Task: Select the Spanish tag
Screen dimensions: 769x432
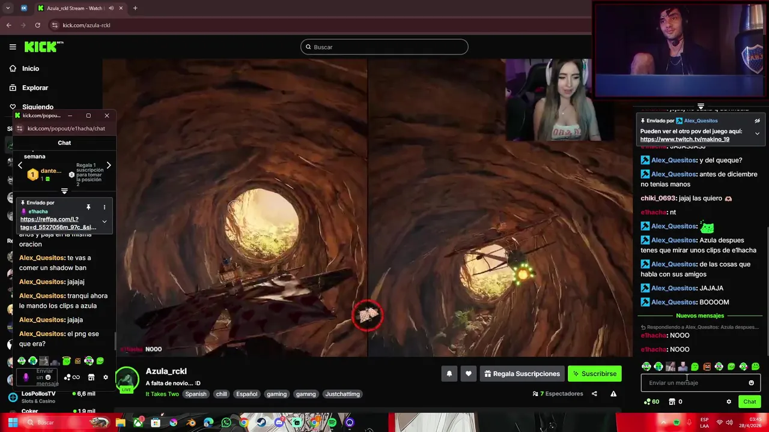Action: (x=196, y=394)
